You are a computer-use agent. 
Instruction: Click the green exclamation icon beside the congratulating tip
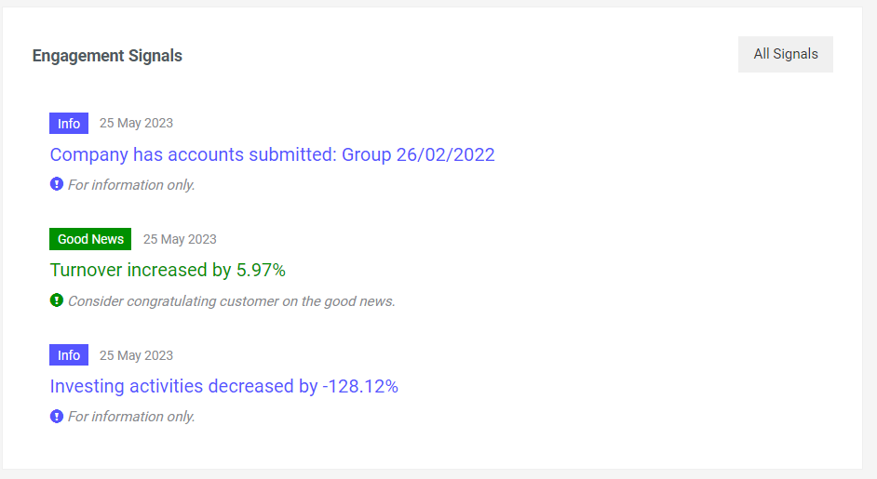pyautogui.click(x=56, y=300)
